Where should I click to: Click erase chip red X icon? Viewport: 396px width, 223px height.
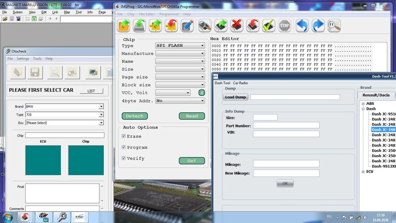pos(237,25)
